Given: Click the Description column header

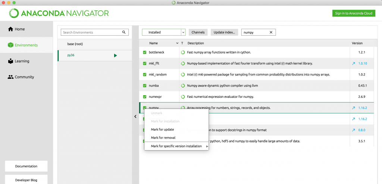Looking at the screenshot, I should [x=195, y=43].
